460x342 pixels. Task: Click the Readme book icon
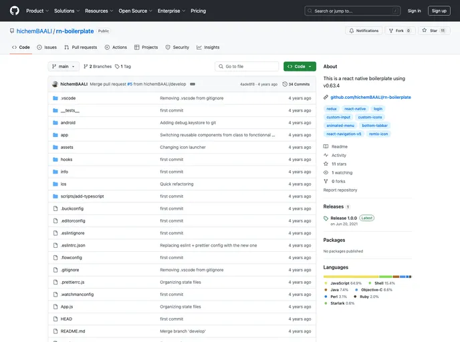point(326,146)
